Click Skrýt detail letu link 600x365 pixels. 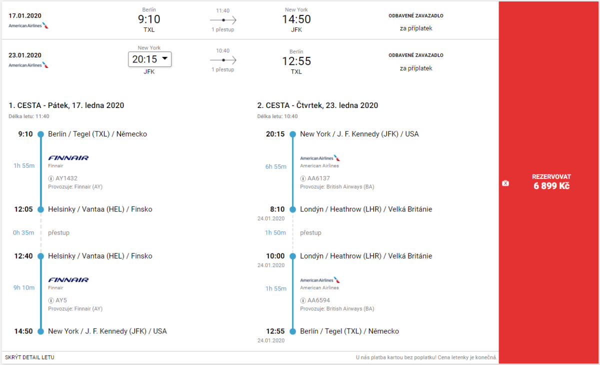(29, 357)
